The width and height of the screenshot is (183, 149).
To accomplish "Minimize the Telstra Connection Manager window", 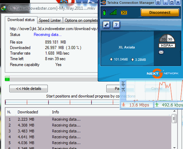I will tap(165, 2).
